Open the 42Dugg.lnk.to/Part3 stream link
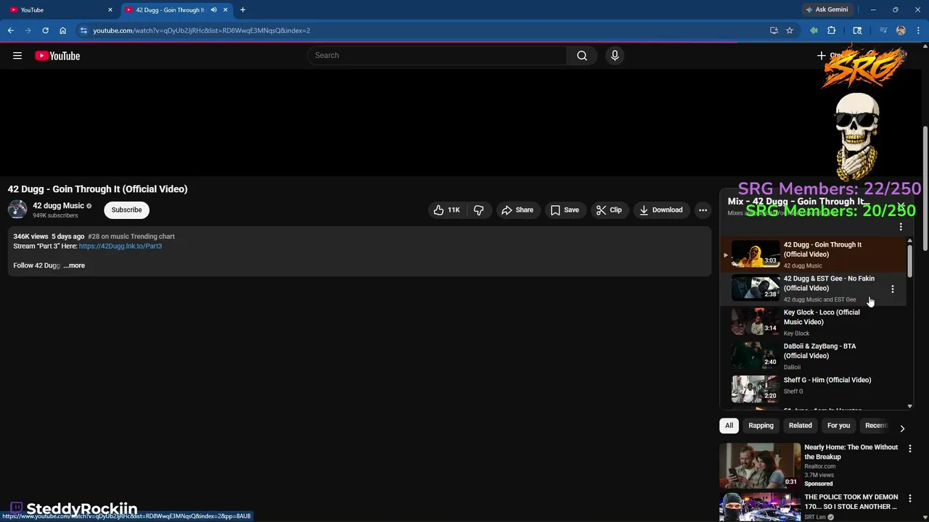 point(120,246)
